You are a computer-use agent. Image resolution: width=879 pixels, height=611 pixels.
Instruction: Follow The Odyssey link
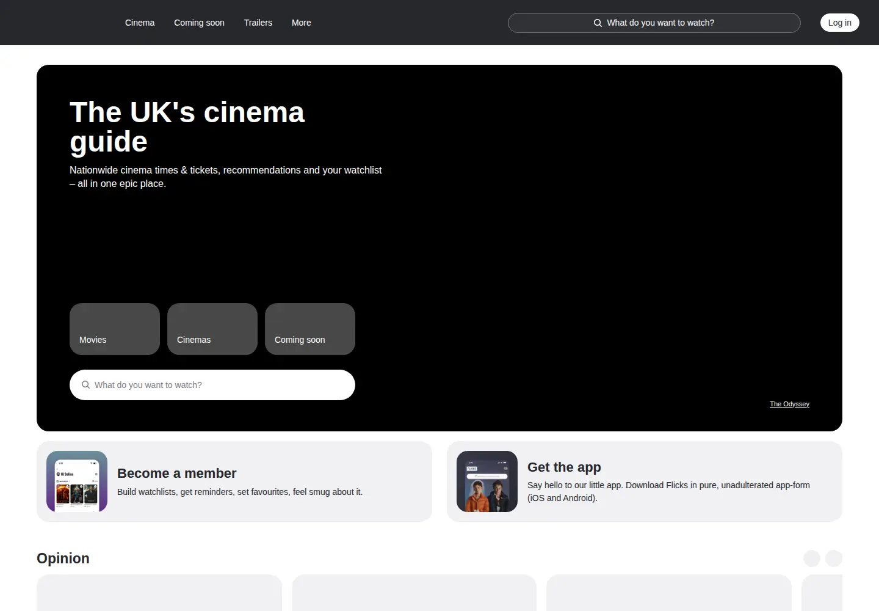789,404
